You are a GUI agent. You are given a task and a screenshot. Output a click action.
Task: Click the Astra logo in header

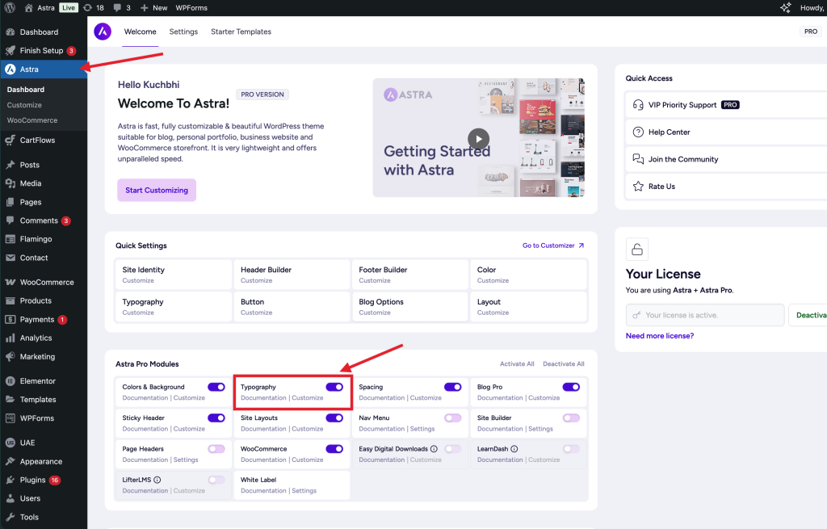[x=103, y=31]
